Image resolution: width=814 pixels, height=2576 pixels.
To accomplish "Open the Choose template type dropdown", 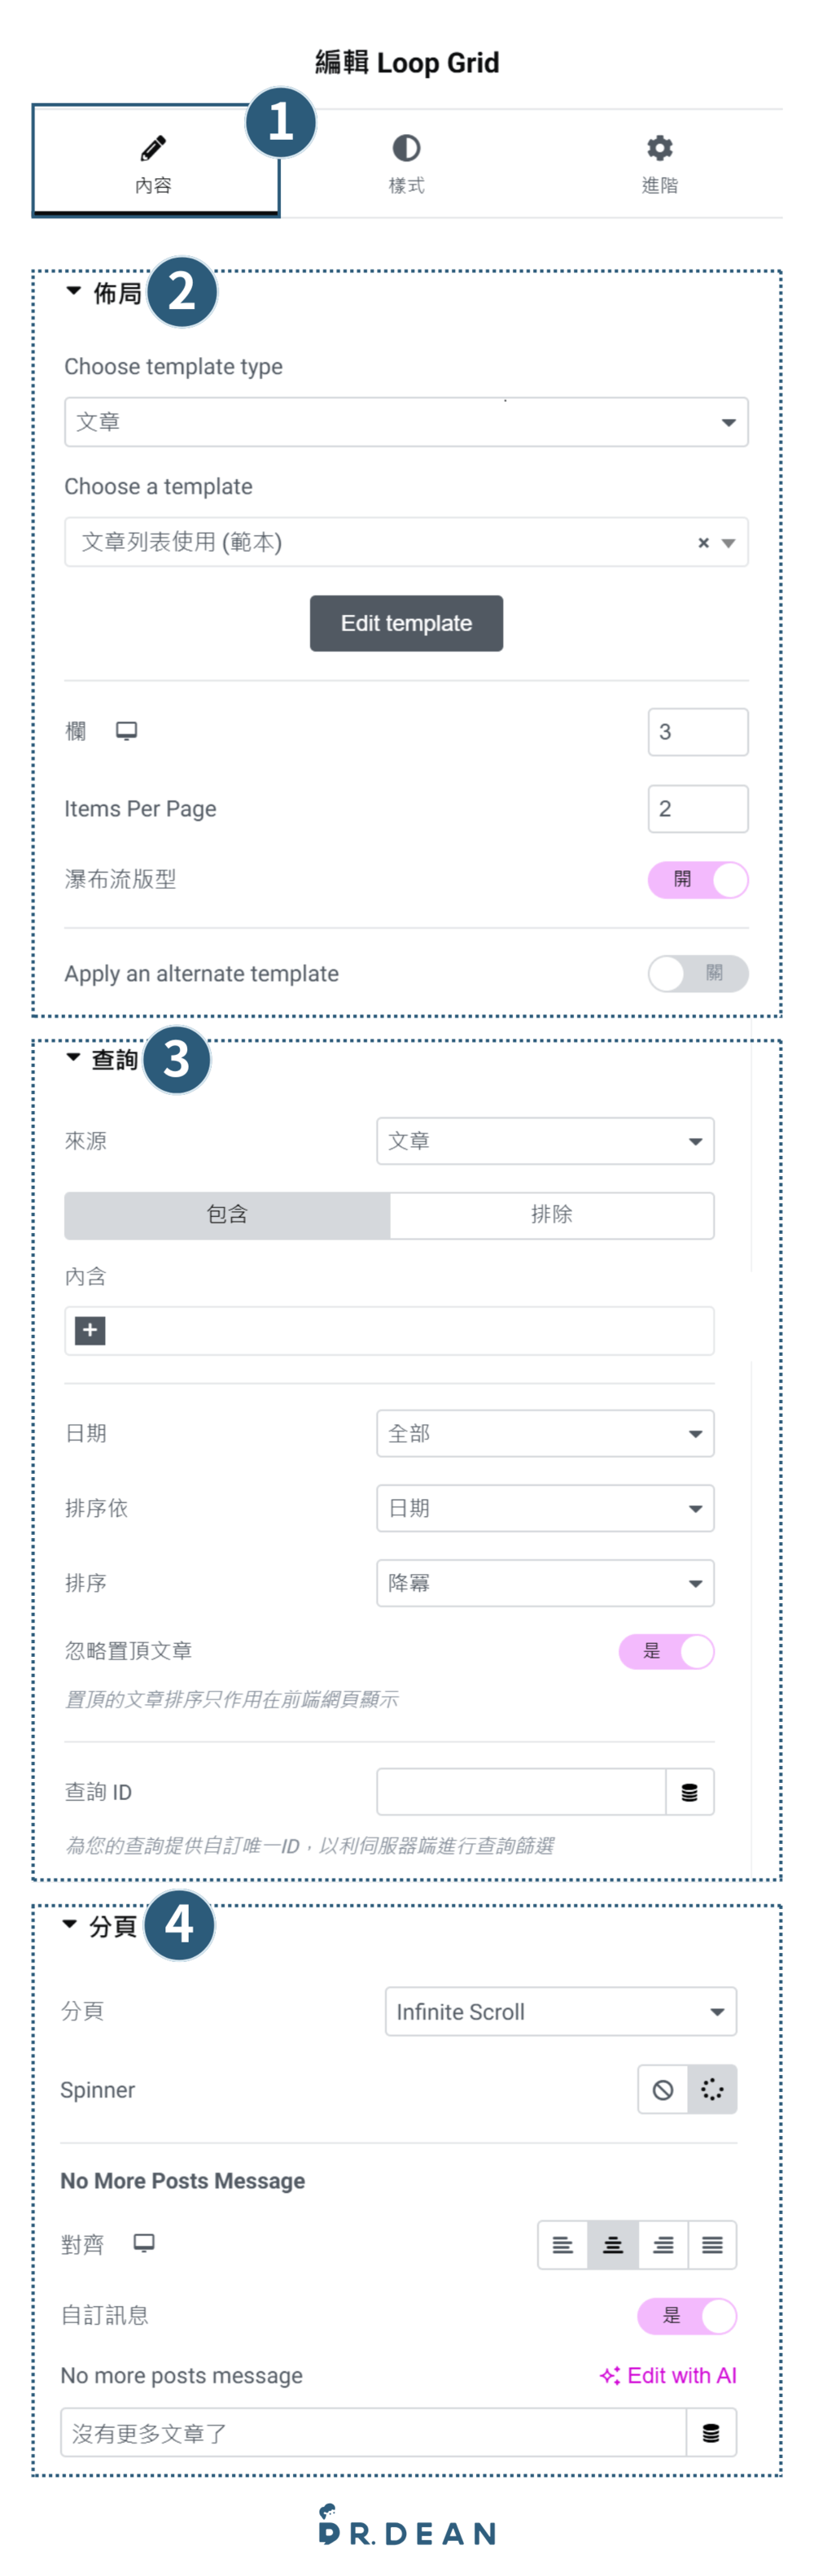I will pos(405,422).
